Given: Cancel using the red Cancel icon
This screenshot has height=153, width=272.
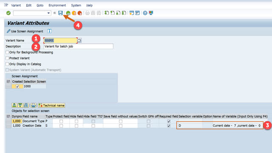Looking at the screenshot, I should 79,13.
